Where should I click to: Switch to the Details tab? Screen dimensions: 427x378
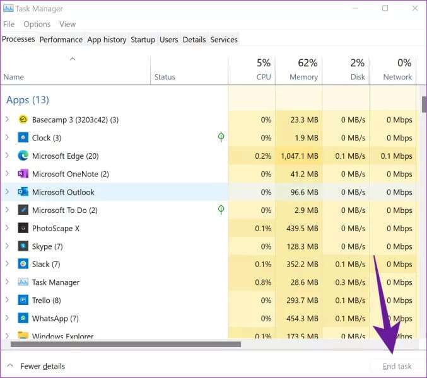[194, 40]
